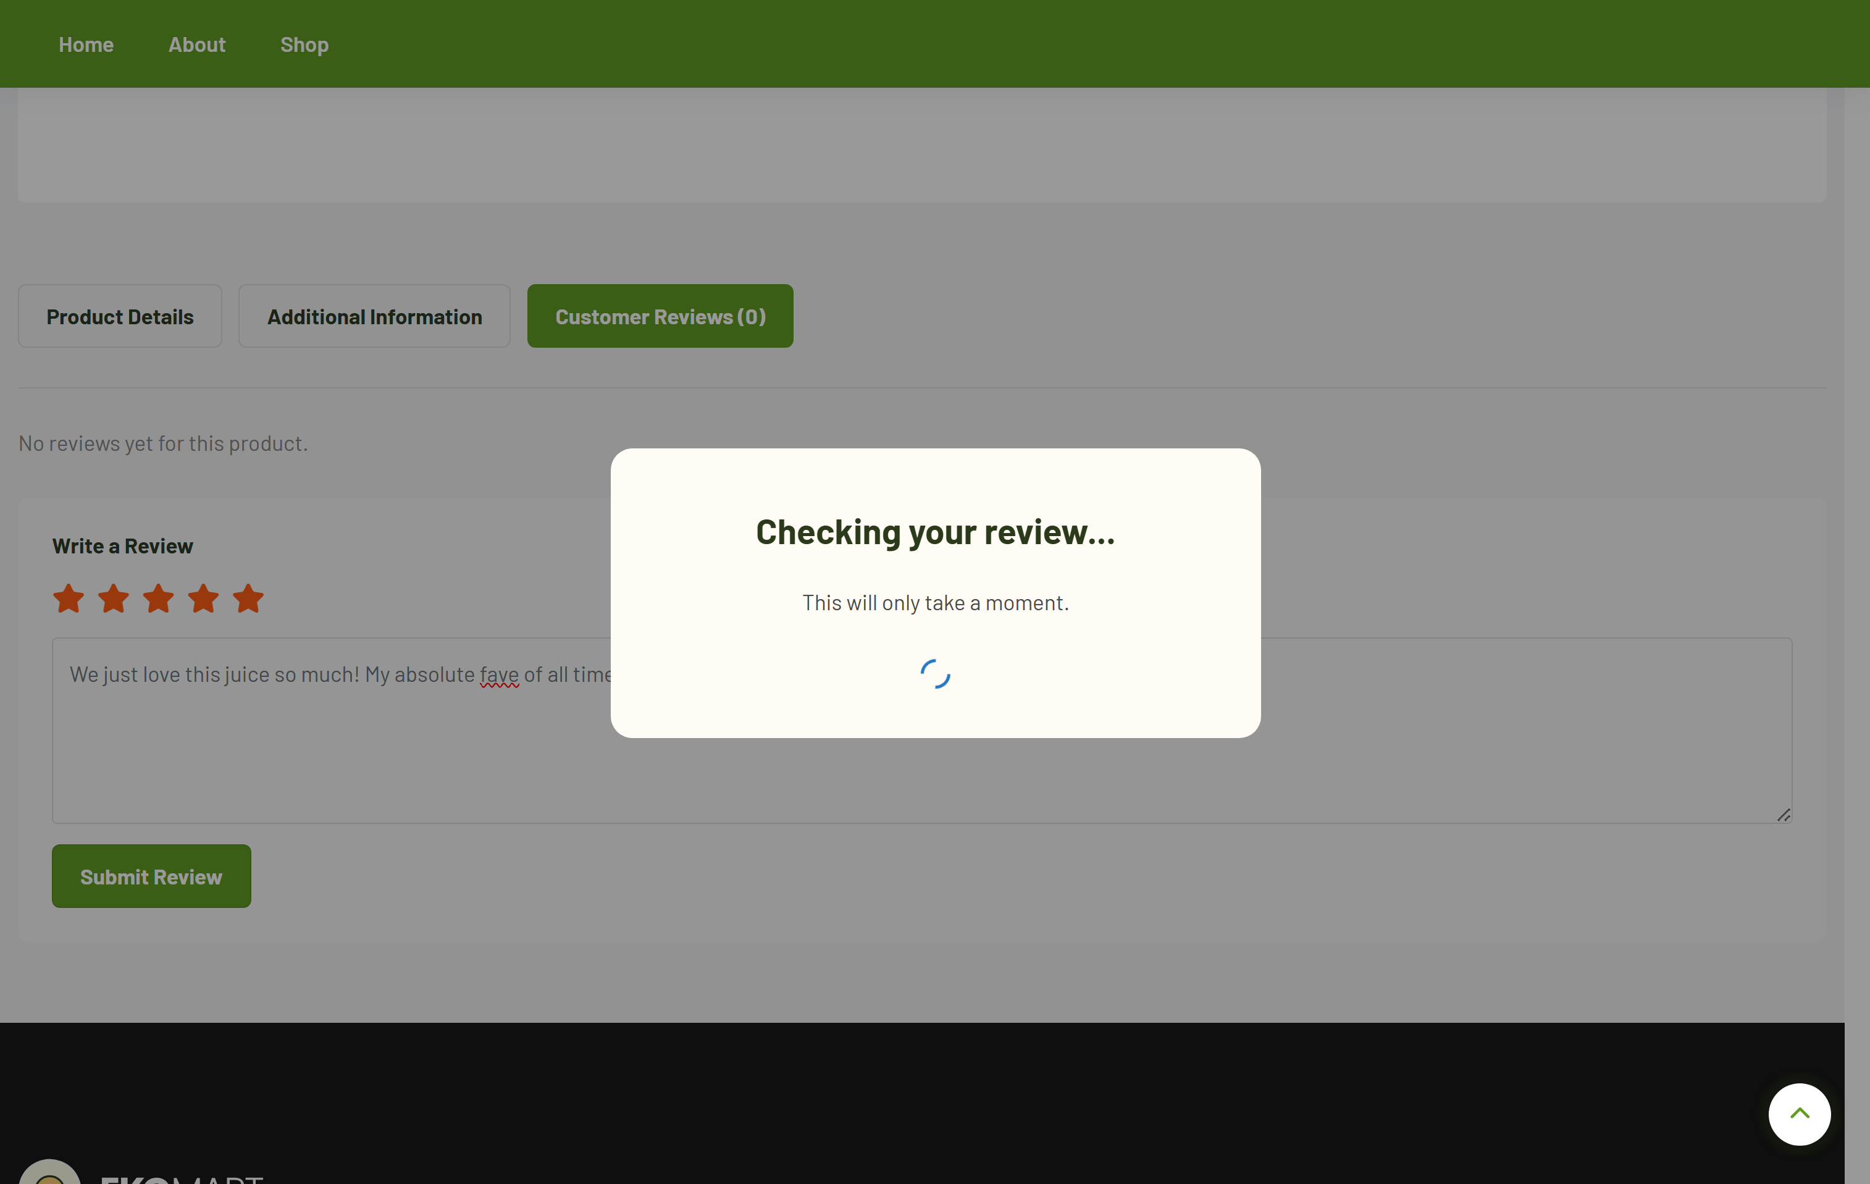The height and width of the screenshot is (1184, 1870).
Task: Click the textarea resize handle corner
Action: [x=1784, y=815]
